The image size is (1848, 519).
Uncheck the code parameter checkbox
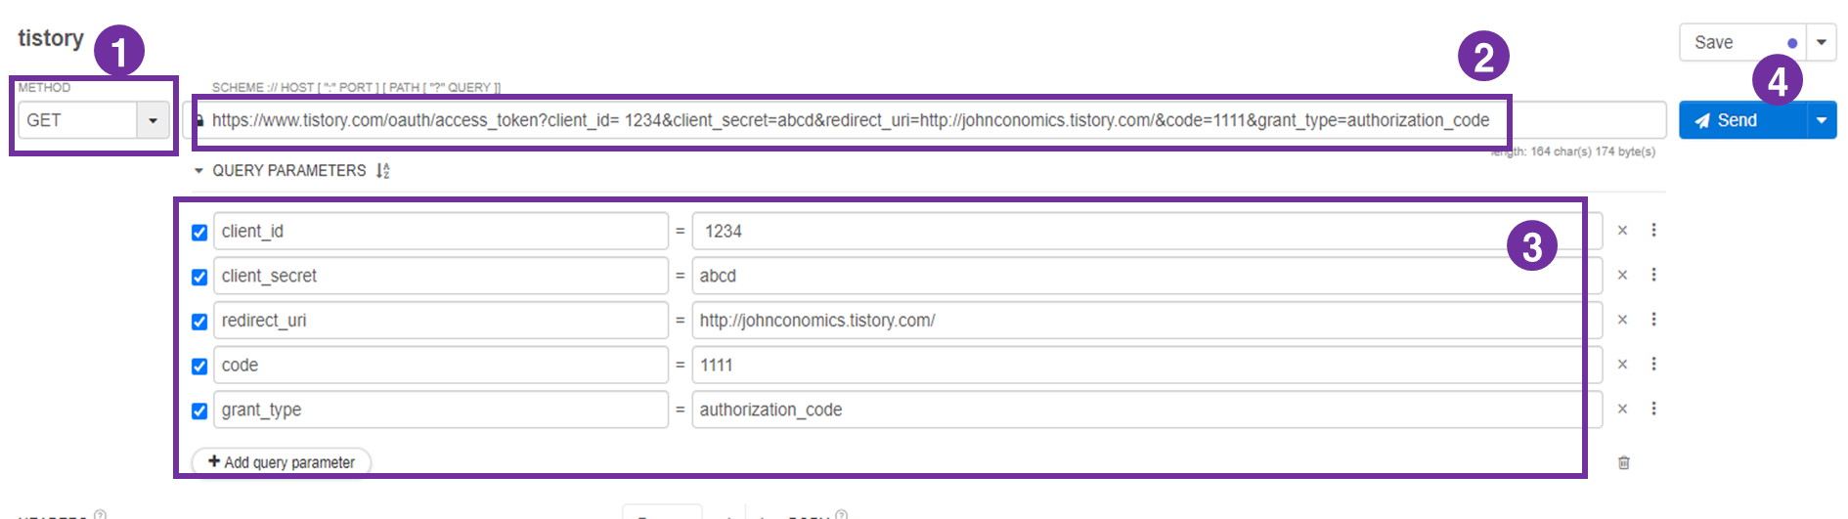click(199, 367)
